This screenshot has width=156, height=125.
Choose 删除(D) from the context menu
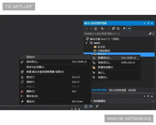tap(55, 91)
